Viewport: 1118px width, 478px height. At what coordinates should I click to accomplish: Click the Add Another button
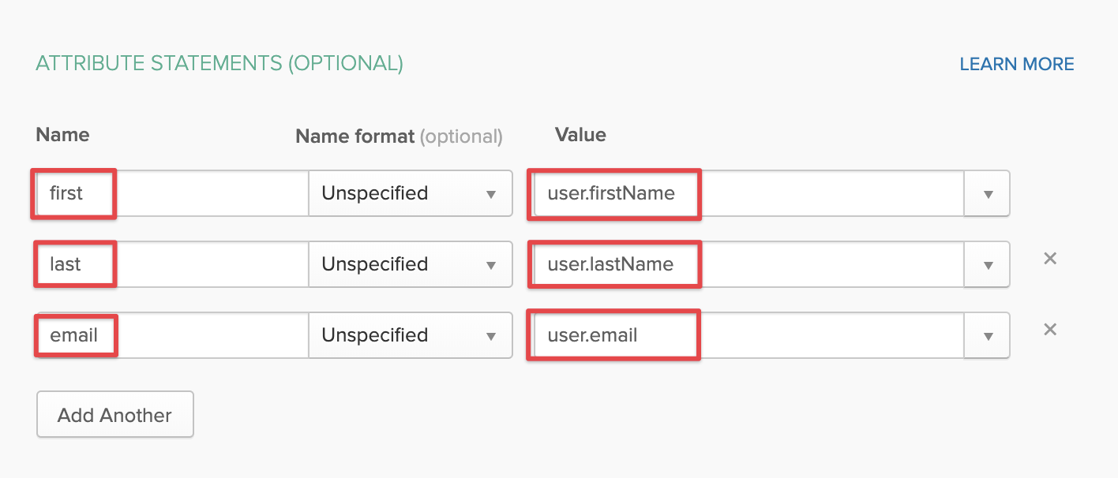pyautogui.click(x=115, y=415)
